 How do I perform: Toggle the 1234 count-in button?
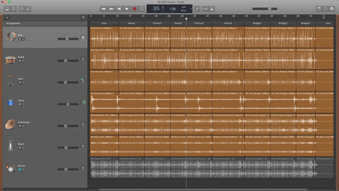(x=205, y=9)
